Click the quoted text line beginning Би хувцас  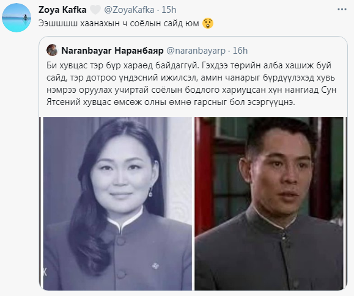point(189,65)
